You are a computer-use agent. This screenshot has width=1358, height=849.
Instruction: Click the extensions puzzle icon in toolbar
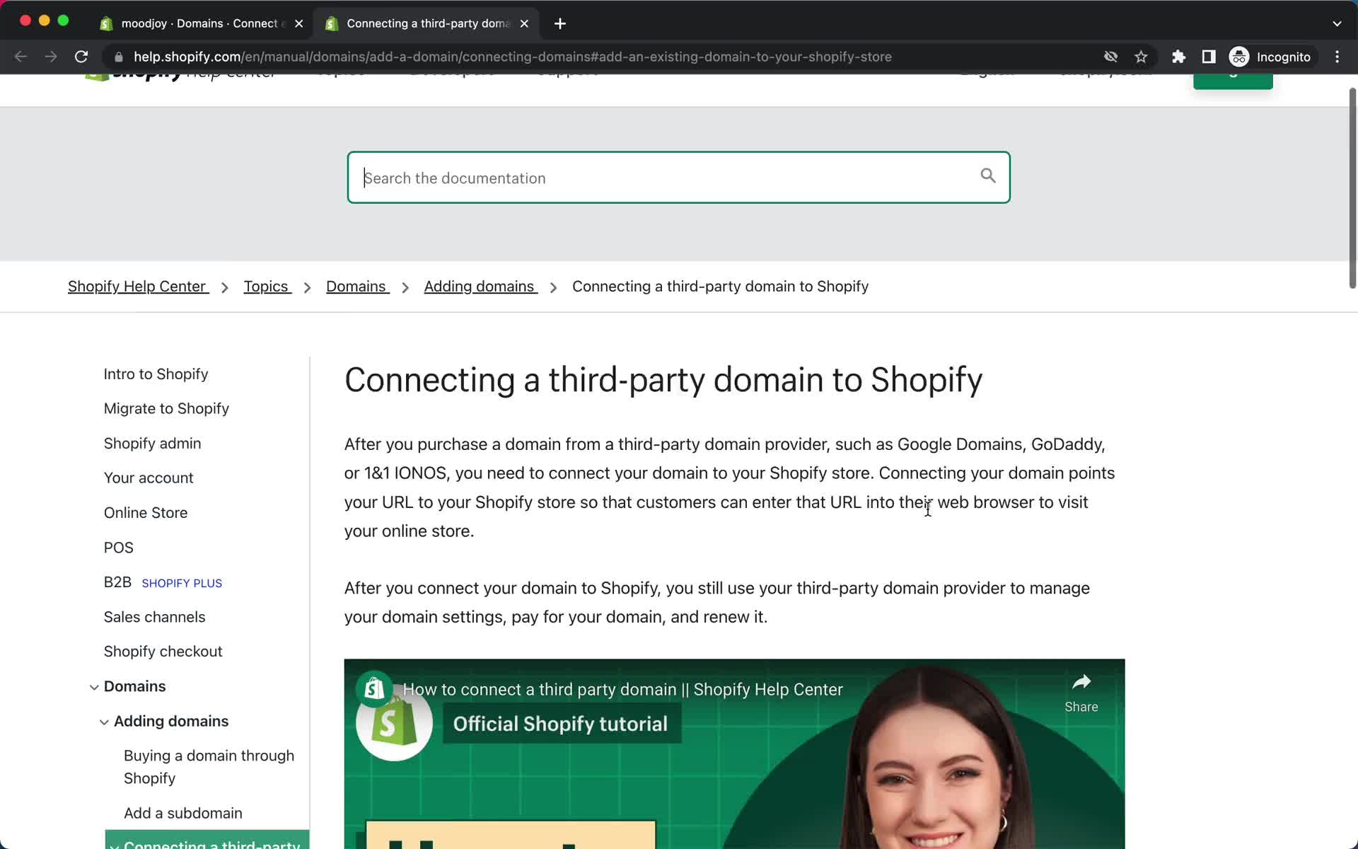pyautogui.click(x=1178, y=56)
